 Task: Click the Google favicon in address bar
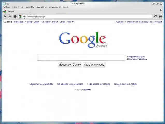[x=20, y=16]
